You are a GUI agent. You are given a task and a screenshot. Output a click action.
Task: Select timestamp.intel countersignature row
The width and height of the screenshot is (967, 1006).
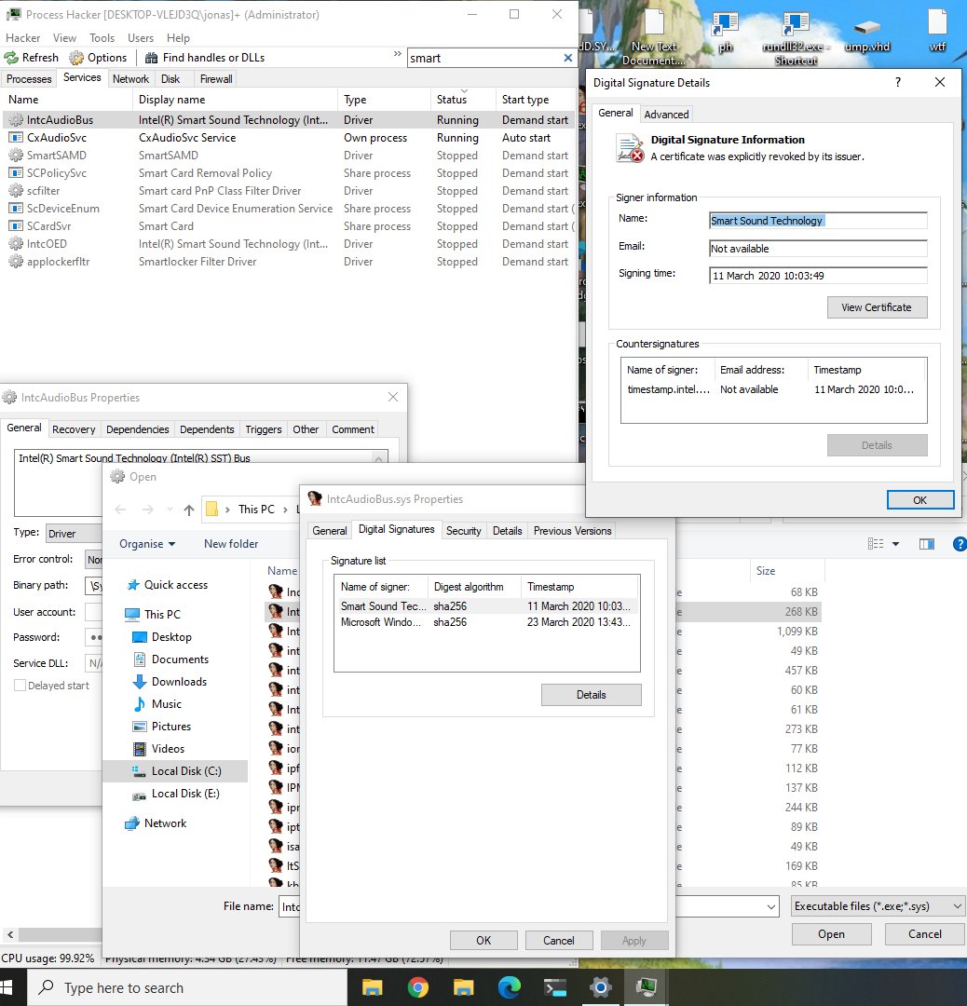pyautogui.click(x=773, y=389)
